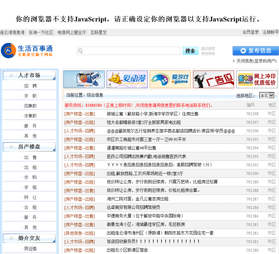
Task: Expand the 婚介交友 category header
Action: (29, 238)
